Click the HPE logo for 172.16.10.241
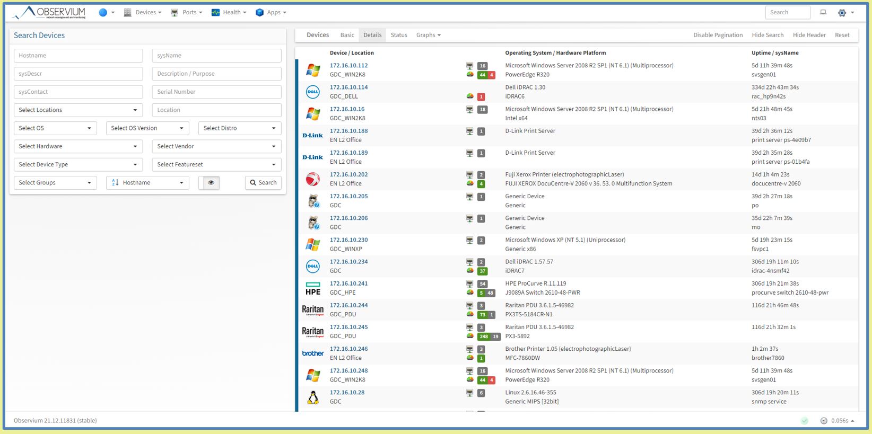 point(312,288)
